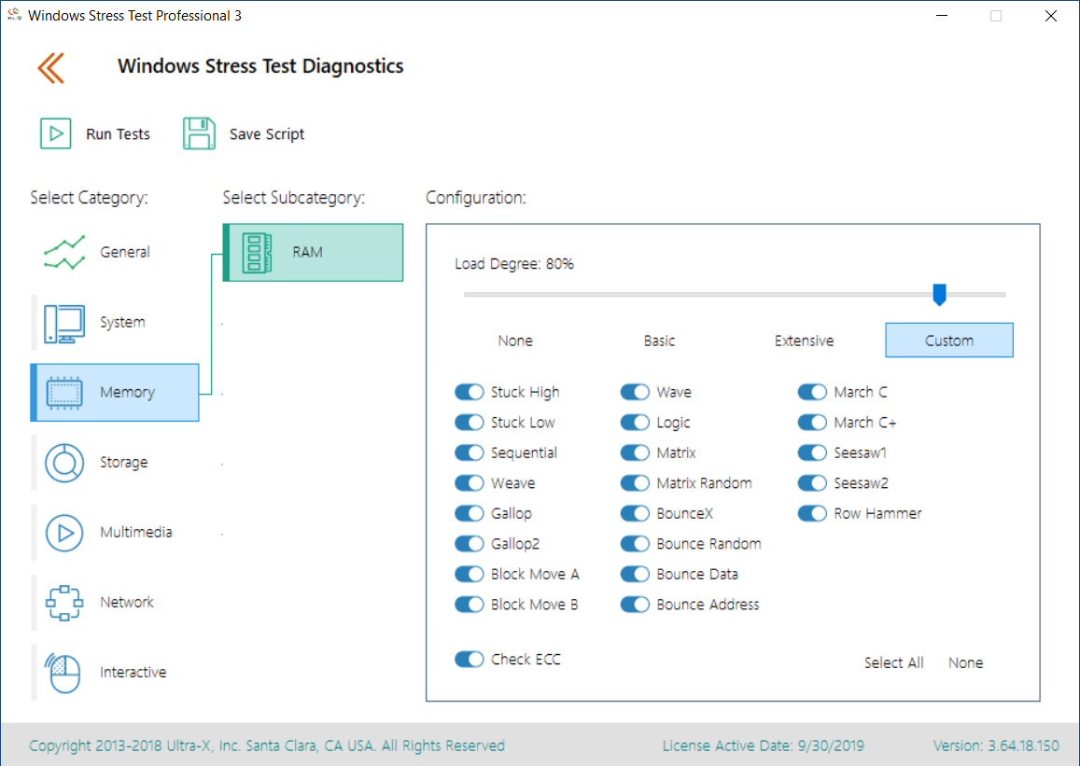Screen dimensions: 1080x766
Task: Choose the Basic test preset
Action: point(659,341)
